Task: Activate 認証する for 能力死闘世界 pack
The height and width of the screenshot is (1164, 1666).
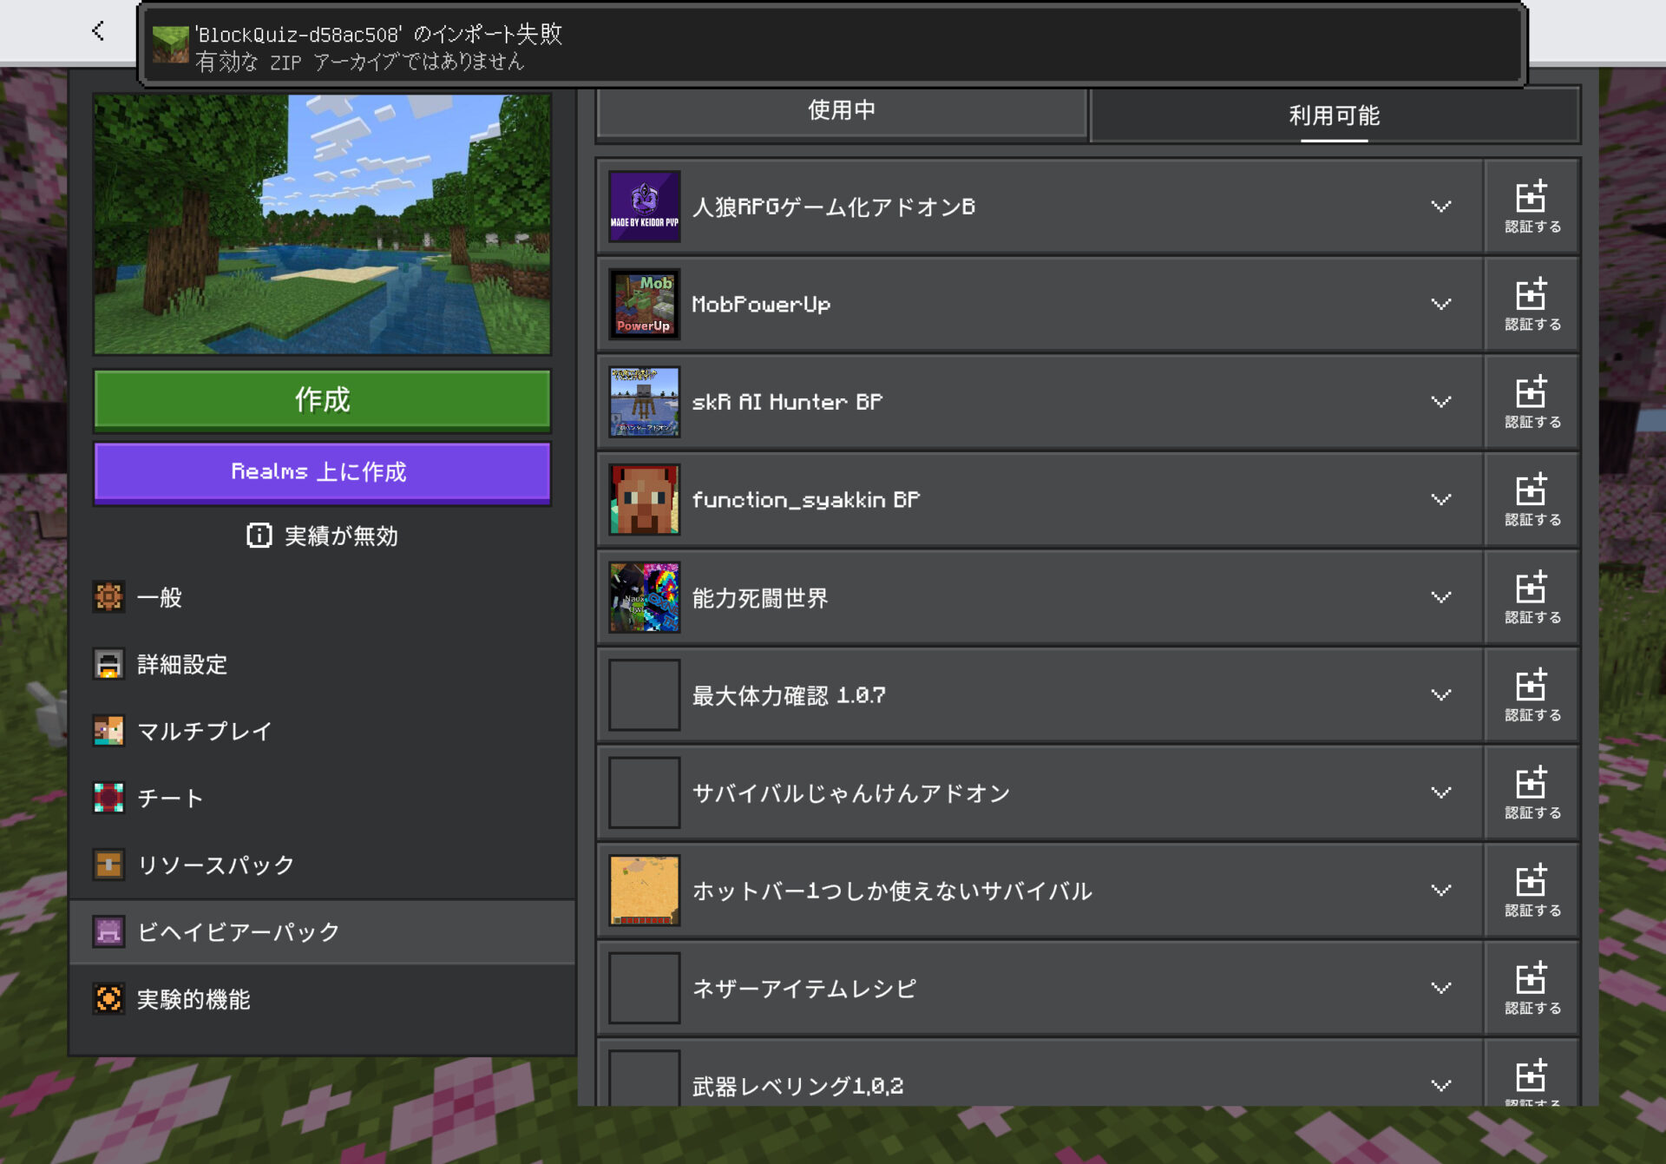Action: (1531, 597)
